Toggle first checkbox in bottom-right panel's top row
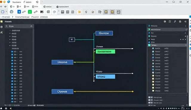Image resolution: width=191 pixels, height=110 pixels. [x=149, y=97]
